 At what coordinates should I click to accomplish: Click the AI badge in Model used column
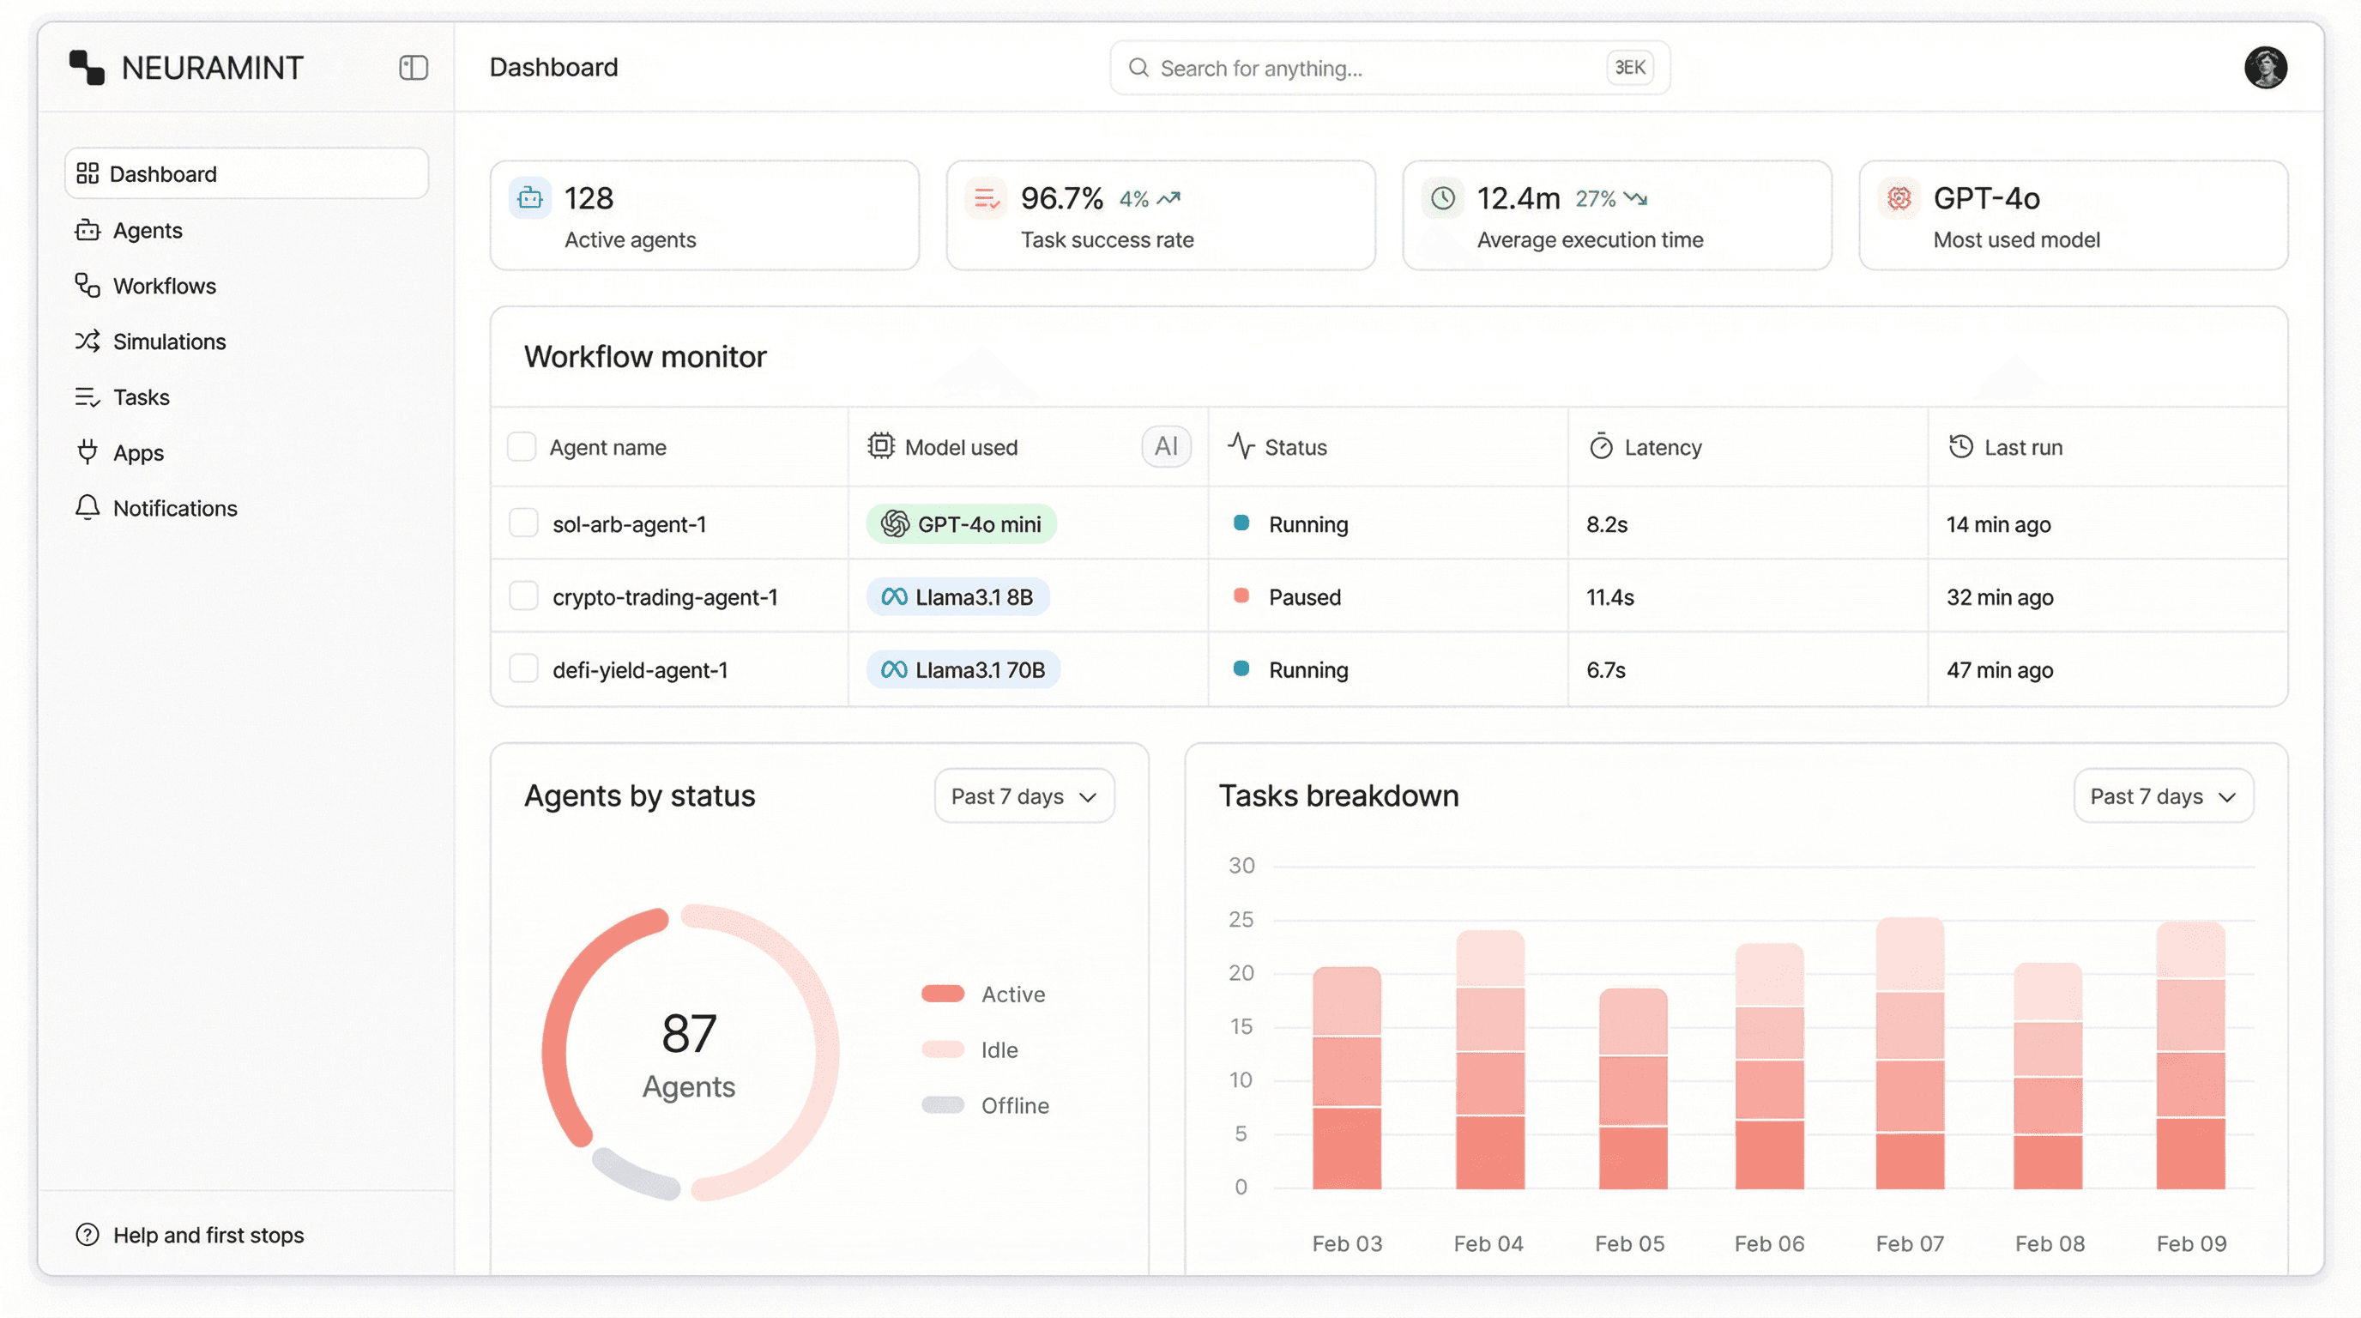[1164, 446]
